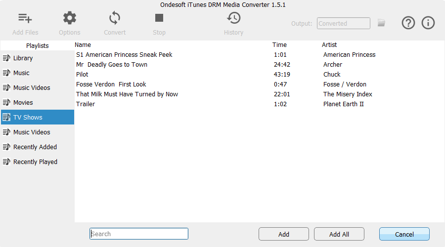Screen dimensions: 445x247
Task: Show the About info icon
Action: (x=428, y=23)
